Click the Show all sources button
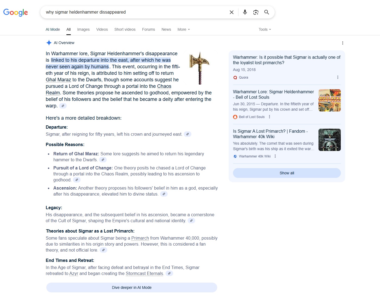Viewport: 380px width, 297px height. click(287, 173)
